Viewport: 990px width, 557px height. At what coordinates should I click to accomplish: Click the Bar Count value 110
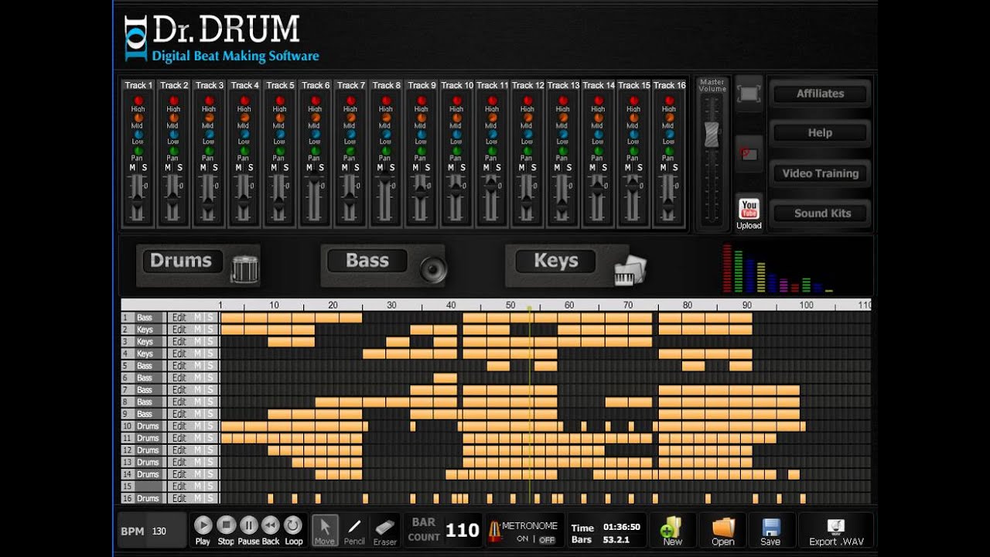pos(463,531)
